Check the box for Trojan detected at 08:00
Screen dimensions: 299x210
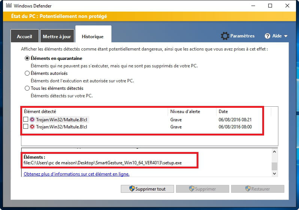click(26, 127)
